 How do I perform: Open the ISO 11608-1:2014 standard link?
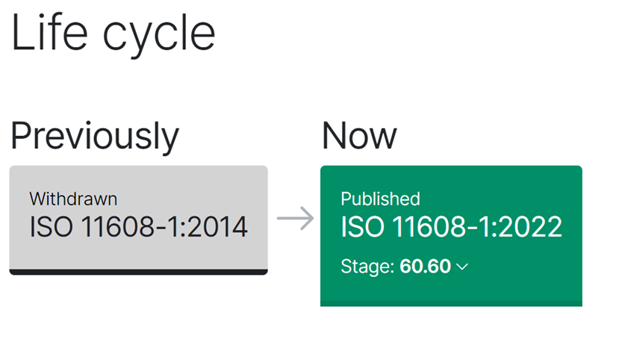(138, 225)
